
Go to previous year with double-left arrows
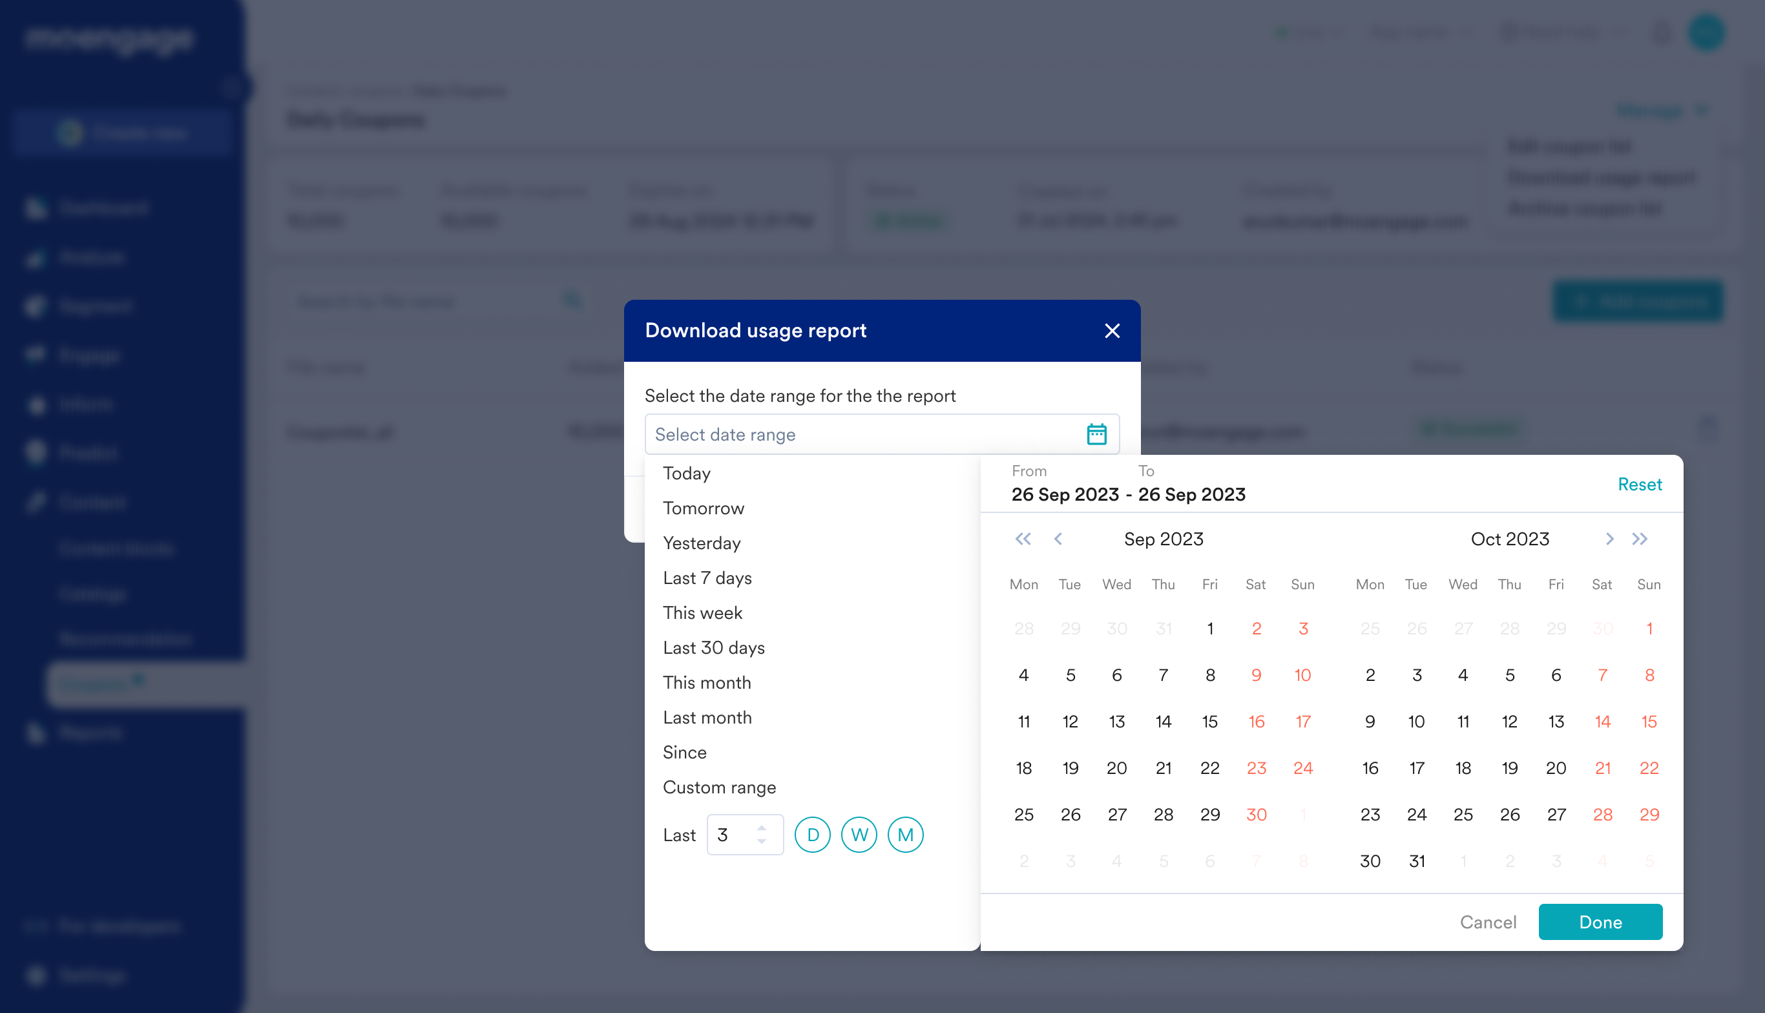click(1023, 539)
